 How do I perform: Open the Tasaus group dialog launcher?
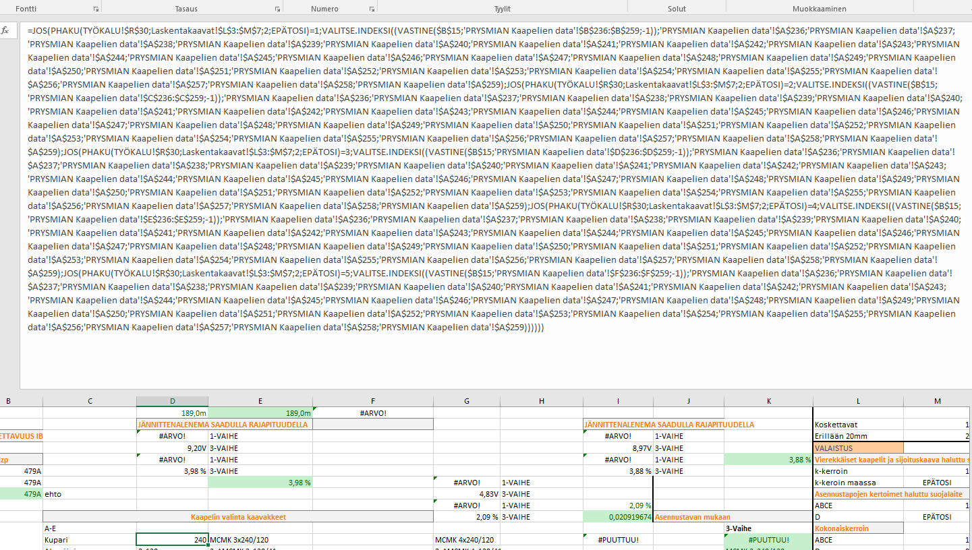(277, 9)
